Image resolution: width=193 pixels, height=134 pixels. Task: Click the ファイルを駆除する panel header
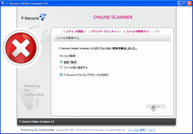tap(111, 38)
